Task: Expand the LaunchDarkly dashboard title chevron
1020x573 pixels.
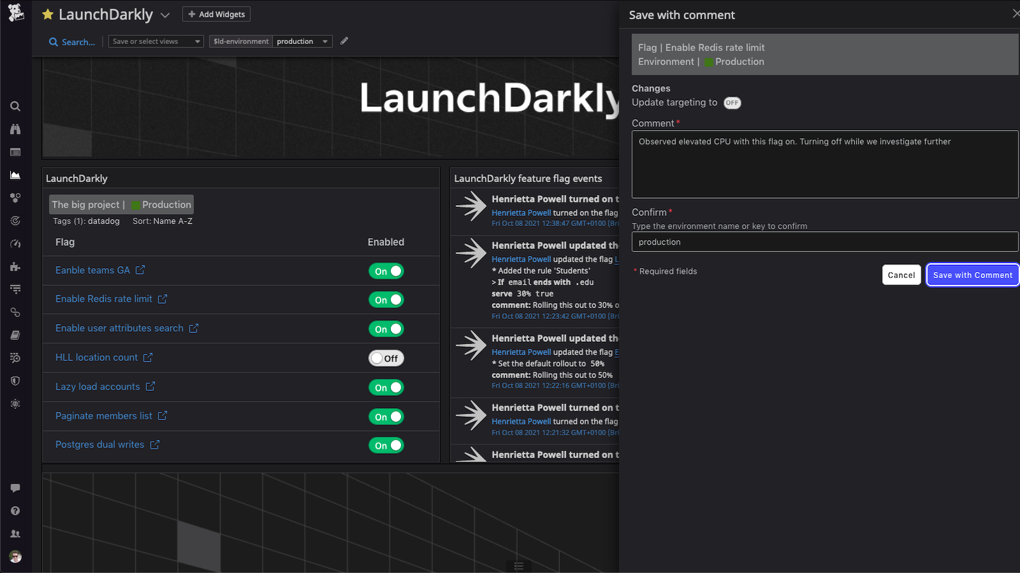Action: click(x=165, y=14)
